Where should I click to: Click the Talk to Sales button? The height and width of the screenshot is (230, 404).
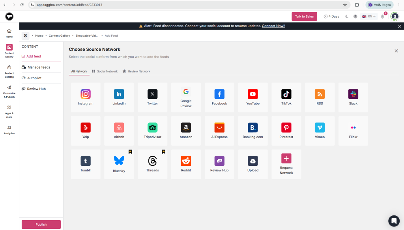(x=304, y=17)
